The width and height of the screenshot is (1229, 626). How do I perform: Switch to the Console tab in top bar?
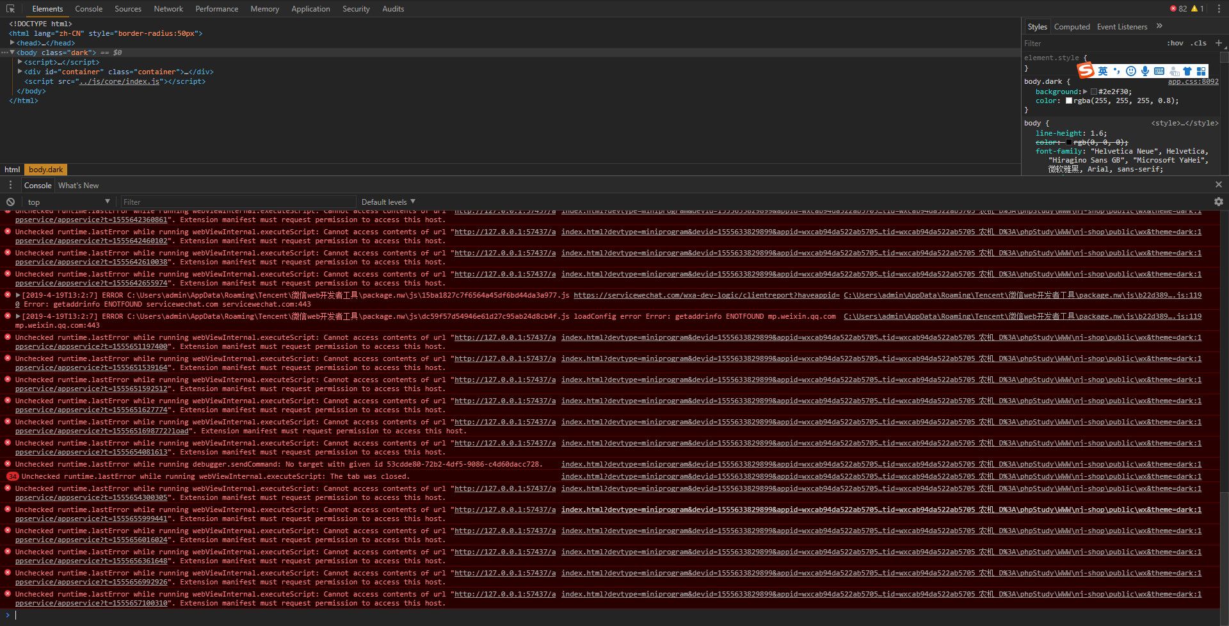point(88,9)
